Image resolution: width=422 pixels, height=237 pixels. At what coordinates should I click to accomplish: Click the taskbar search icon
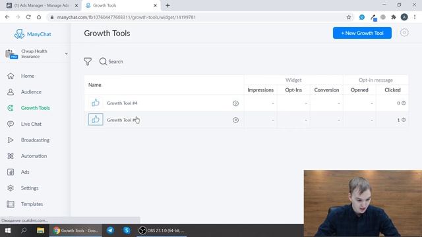[24, 230]
